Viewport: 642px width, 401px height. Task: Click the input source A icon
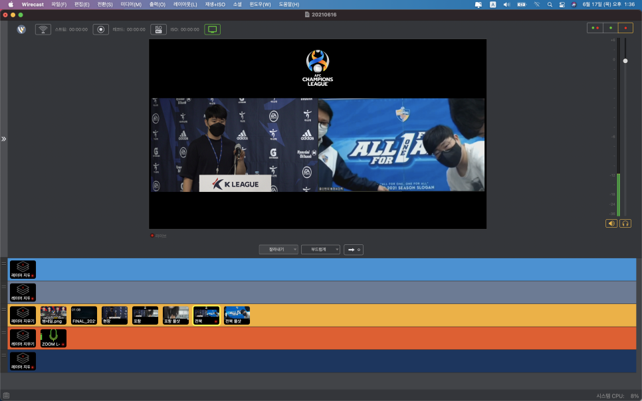click(x=493, y=5)
